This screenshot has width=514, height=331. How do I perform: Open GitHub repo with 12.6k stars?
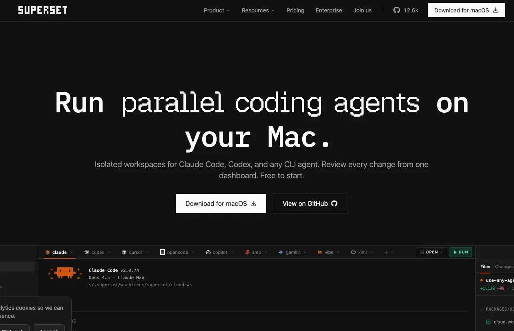pyautogui.click(x=406, y=10)
